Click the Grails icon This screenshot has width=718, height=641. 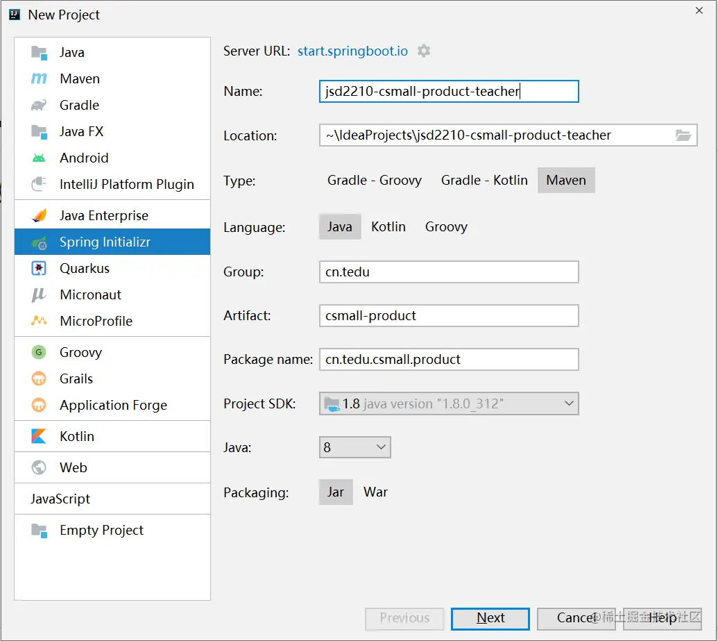point(39,378)
